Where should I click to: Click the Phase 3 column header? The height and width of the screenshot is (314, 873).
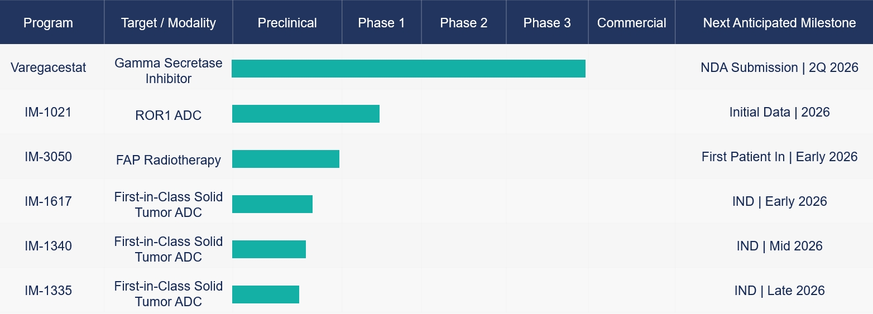pos(547,23)
